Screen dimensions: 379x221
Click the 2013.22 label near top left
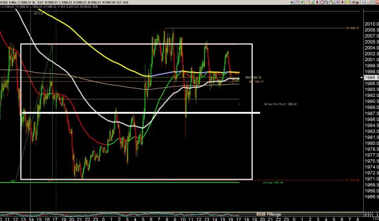[x=39, y=13]
